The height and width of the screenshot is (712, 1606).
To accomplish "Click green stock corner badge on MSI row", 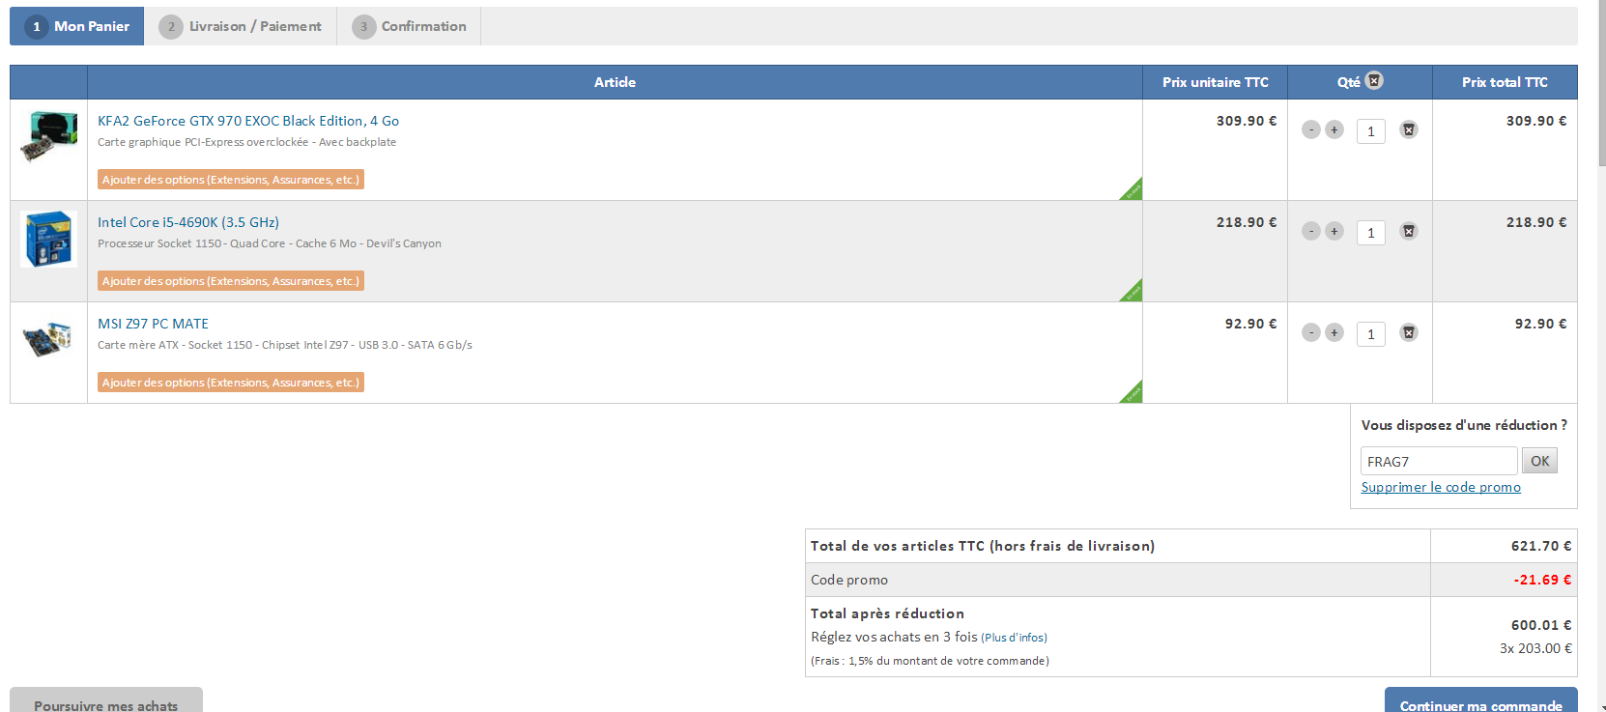I will (x=1133, y=393).
